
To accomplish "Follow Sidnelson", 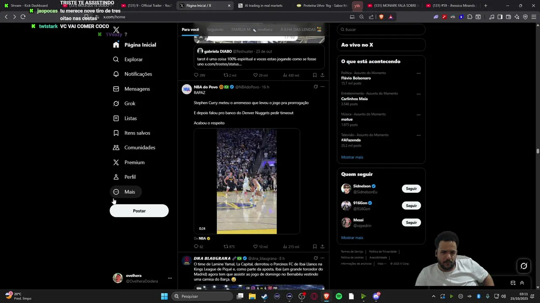I will point(411,189).
